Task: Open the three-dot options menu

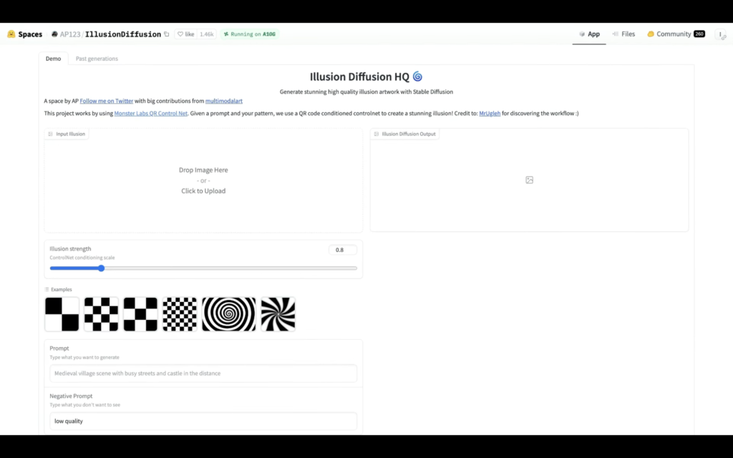Action: click(x=720, y=34)
